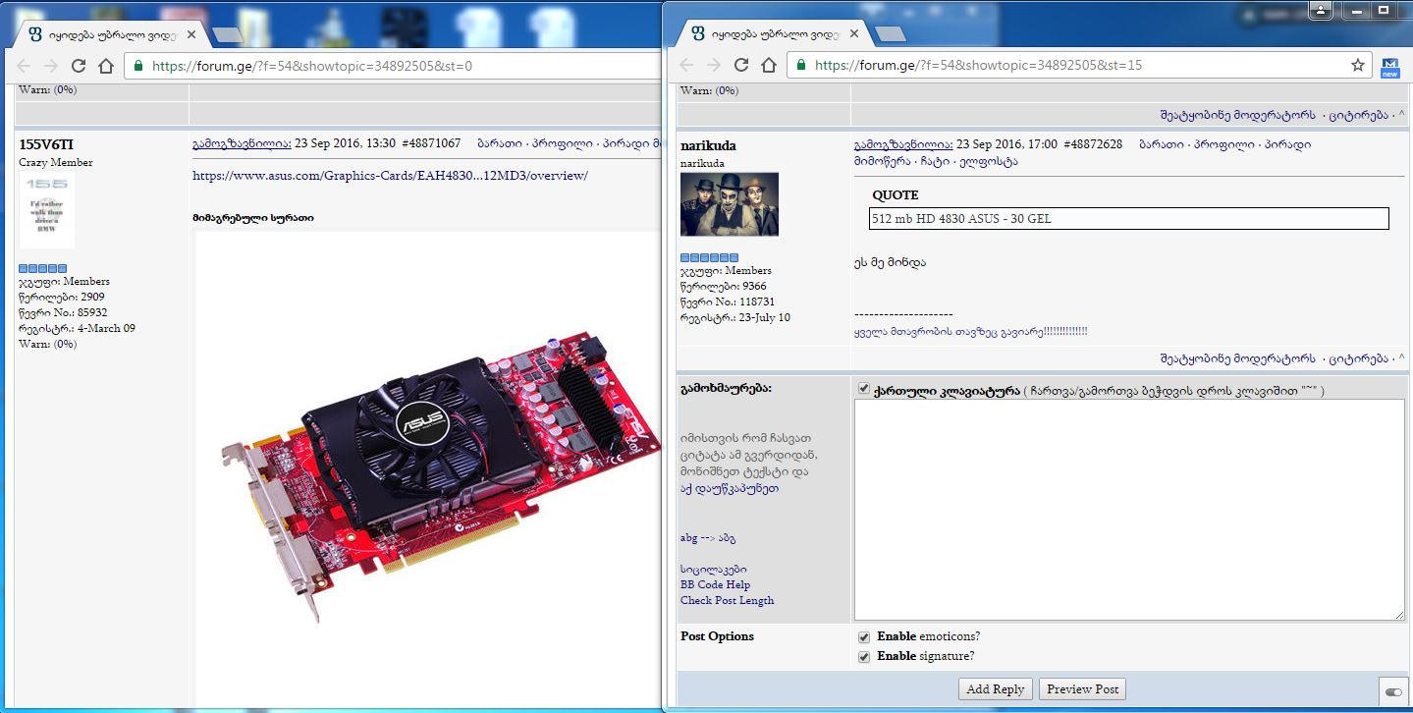Reload the page in the right browser window

742,65
